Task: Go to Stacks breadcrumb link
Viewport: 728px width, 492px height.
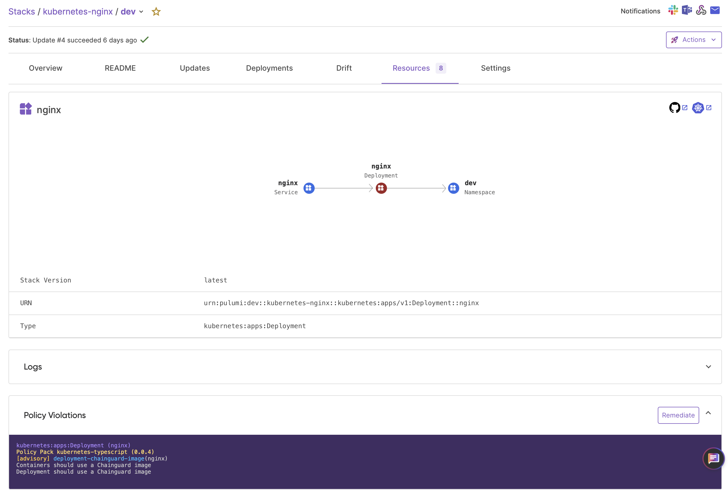Action: click(x=22, y=12)
